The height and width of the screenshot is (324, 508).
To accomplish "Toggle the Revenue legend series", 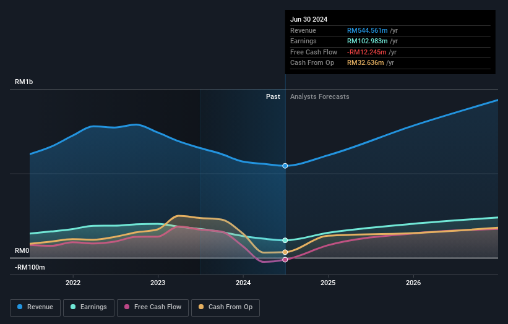I will click(x=35, y=307).
